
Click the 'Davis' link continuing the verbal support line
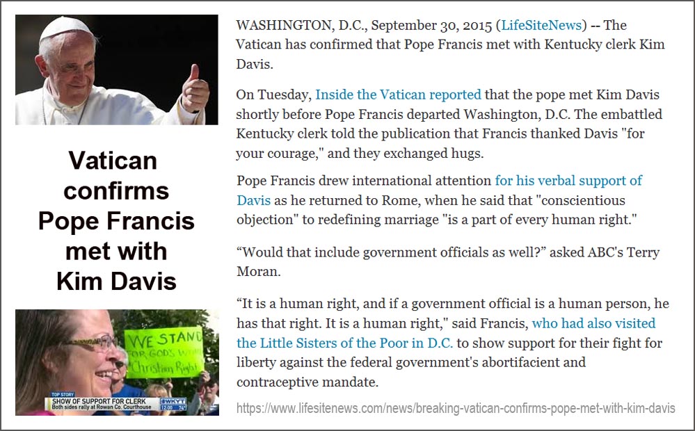click(x=253, y=200)
